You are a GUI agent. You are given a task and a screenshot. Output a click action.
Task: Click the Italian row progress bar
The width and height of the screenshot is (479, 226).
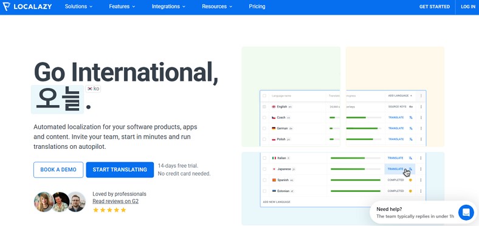click(356, 158)
